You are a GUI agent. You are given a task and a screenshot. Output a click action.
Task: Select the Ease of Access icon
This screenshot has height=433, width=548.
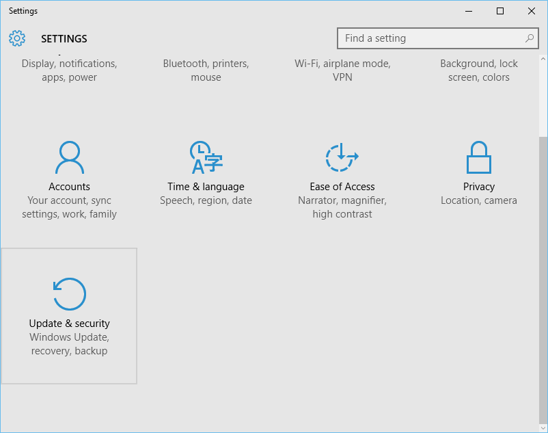[x=342, y=157]
